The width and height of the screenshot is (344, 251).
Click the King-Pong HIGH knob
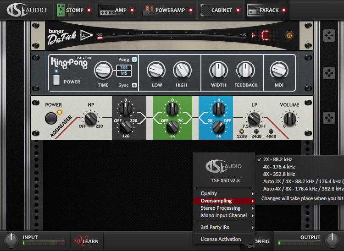click(182, 70)
